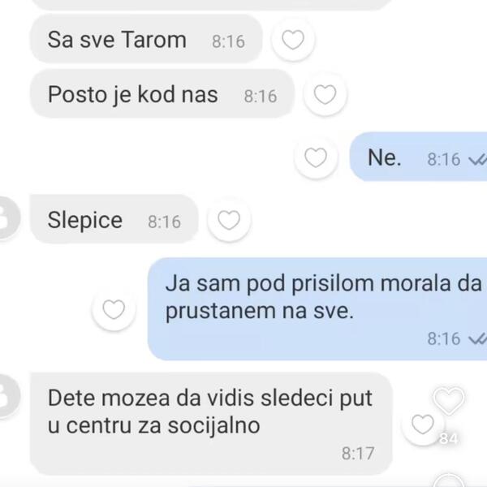487x487 pixels.
Task: Like the 'Ne.' reply message
Action: click(x=316, y=157)
